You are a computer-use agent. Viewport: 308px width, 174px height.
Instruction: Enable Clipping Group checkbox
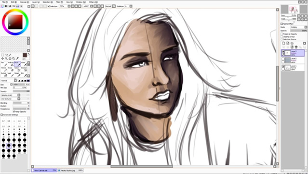pos(281,37)
